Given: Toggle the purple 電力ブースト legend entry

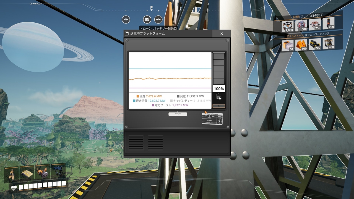Looking at the screenshot, I should tap(170, 105).
